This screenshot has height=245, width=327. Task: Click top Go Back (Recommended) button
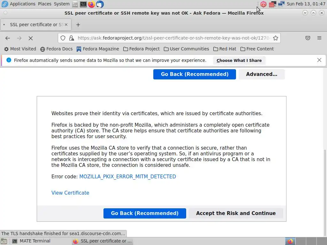(194, 74)
